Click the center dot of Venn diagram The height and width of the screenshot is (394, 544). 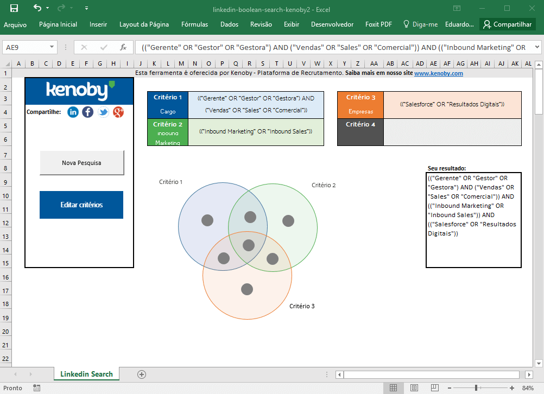249,245
